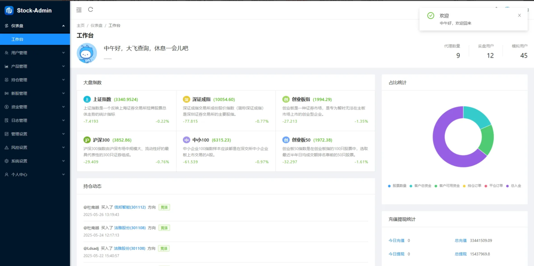Collapse the 仪表盘 menu chevron

63,26
